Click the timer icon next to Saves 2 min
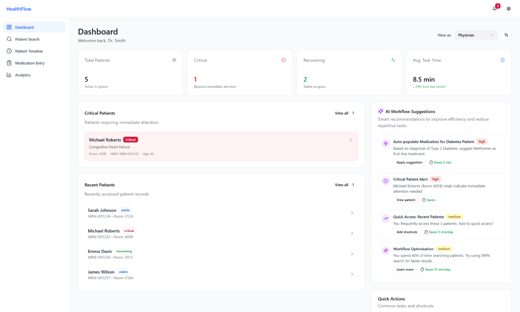The image size is (520, 312). 431,162
